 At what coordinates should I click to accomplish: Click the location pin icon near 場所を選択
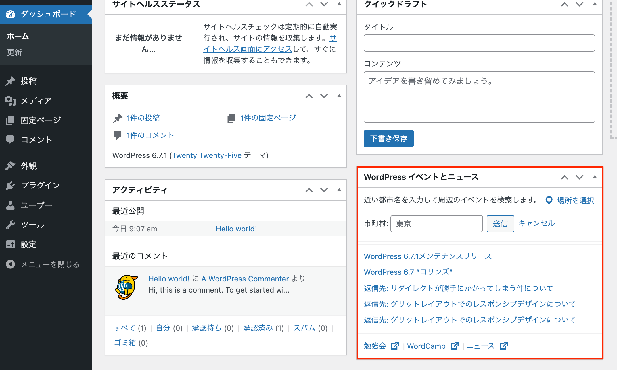pos(549,200)
